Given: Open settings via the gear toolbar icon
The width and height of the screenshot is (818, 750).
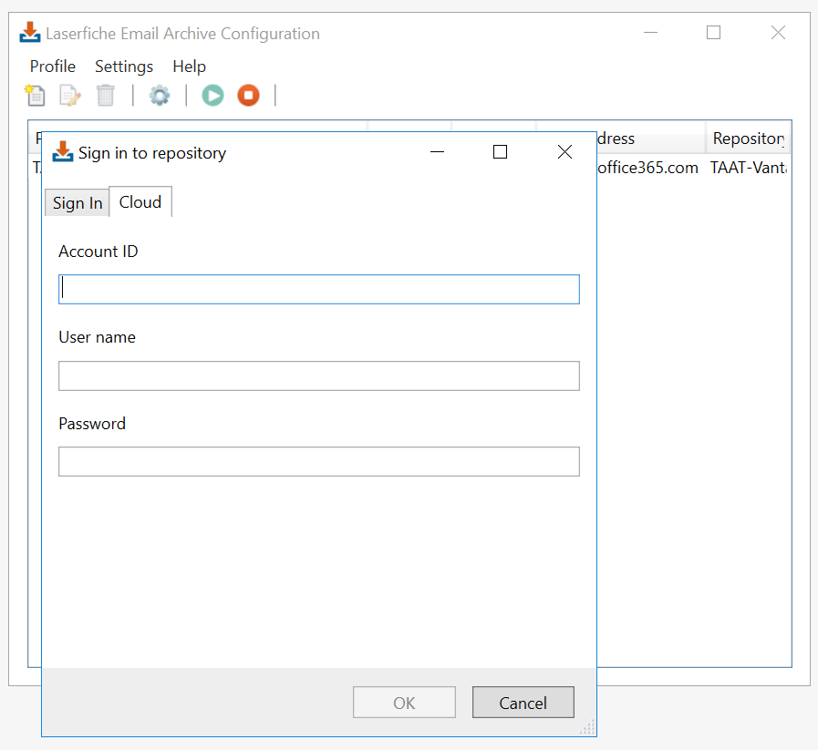Looking at the screenshot, I should [x=160, y=96].
